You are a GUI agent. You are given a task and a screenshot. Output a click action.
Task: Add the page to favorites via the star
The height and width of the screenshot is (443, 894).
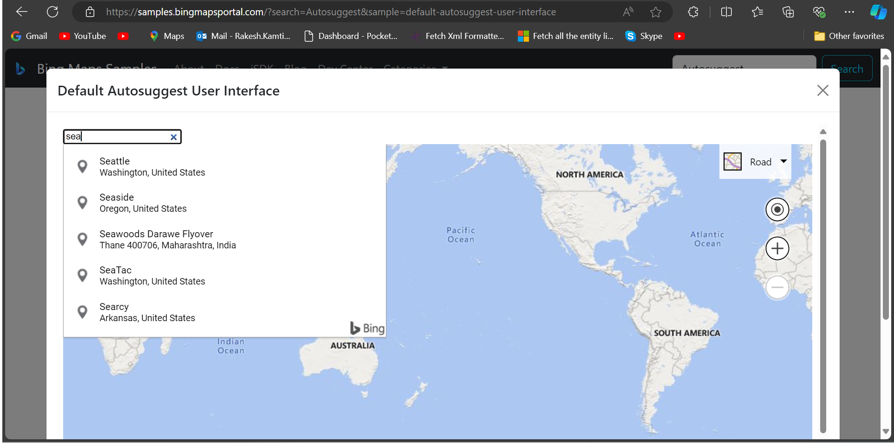(x=656, y=12)
